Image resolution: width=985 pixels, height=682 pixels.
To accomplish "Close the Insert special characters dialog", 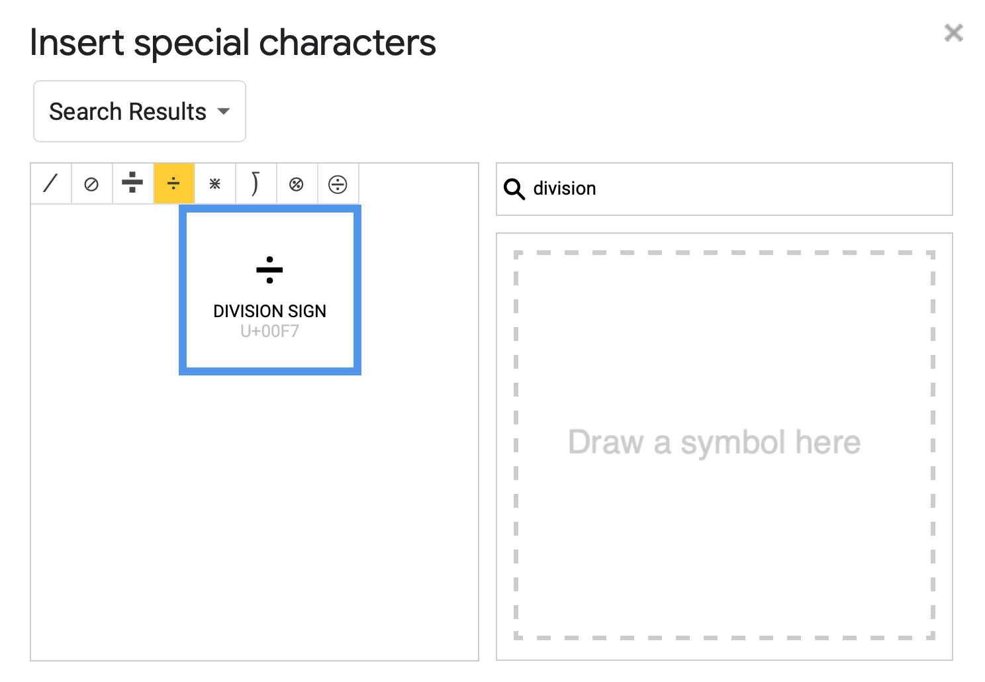I will 953,32.
